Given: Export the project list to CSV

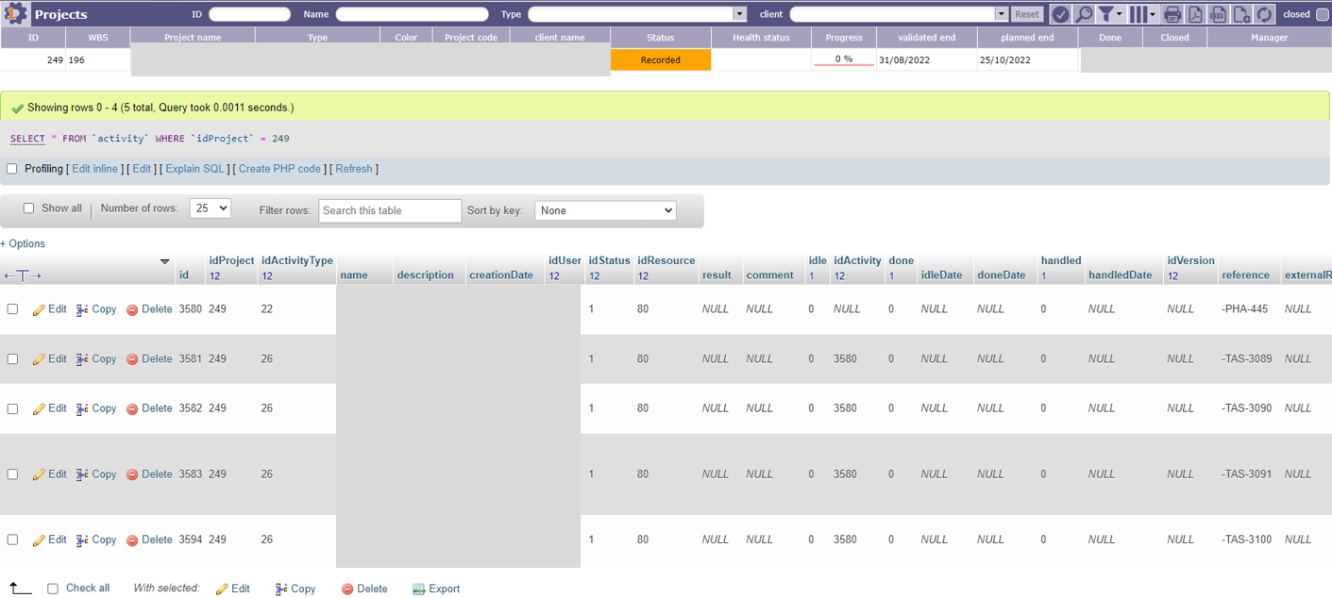Looking at the screenshot, I should pyautogui.click(x=1218, y=14).
